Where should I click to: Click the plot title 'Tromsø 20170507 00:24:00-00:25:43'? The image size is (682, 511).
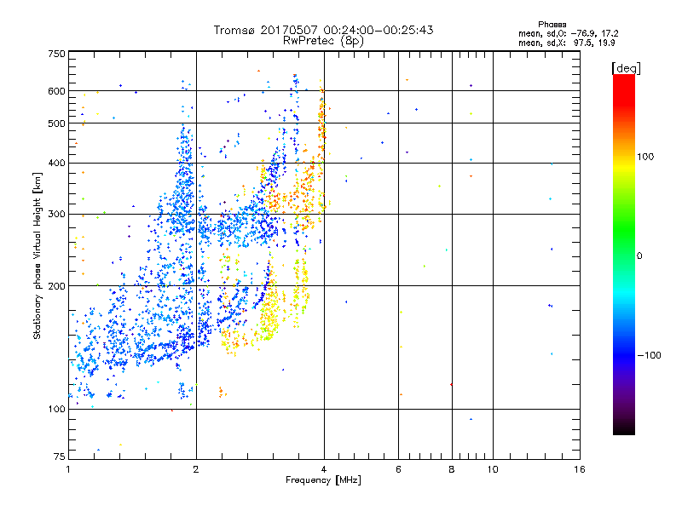click(x=323, y=30)
